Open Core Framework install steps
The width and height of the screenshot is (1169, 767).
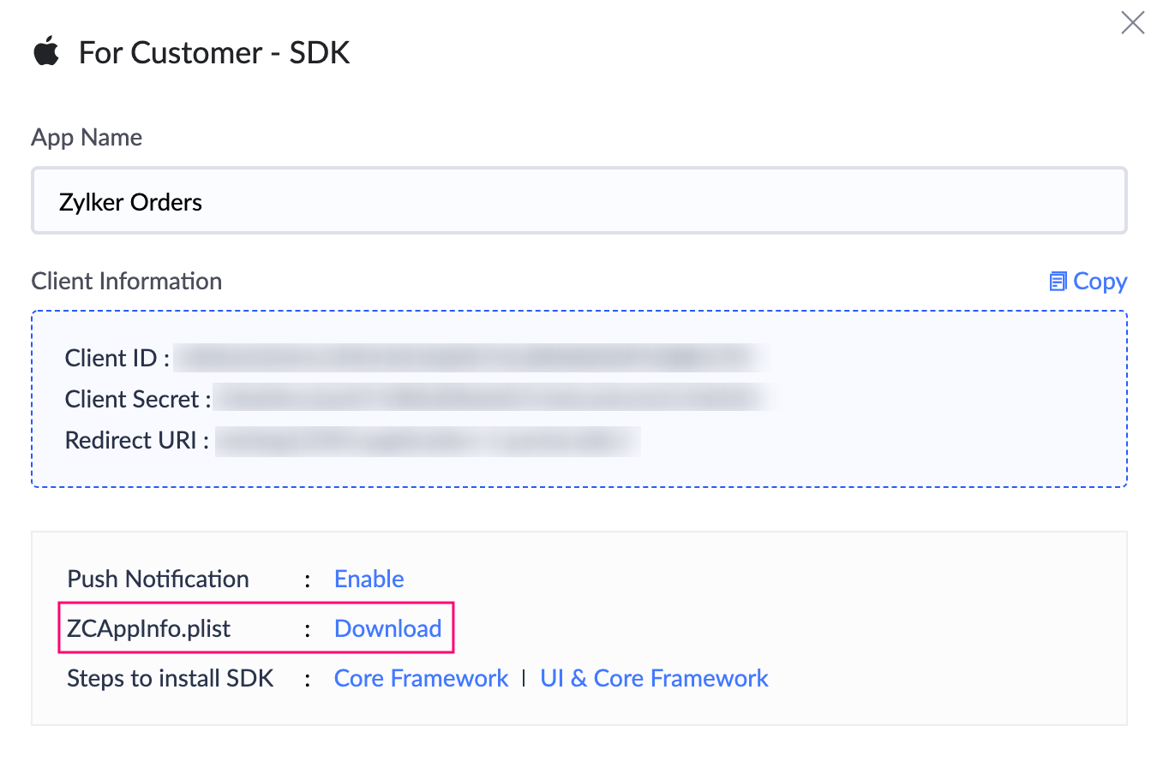click(x=422, y=678)
